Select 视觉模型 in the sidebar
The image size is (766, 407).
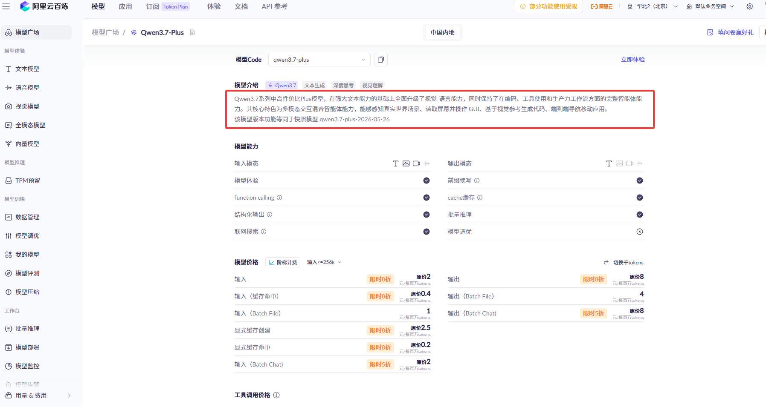click(x=37, y=106)
